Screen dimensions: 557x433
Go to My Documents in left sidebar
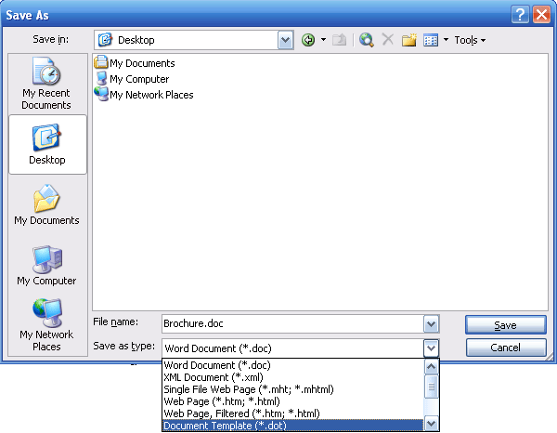46,205
